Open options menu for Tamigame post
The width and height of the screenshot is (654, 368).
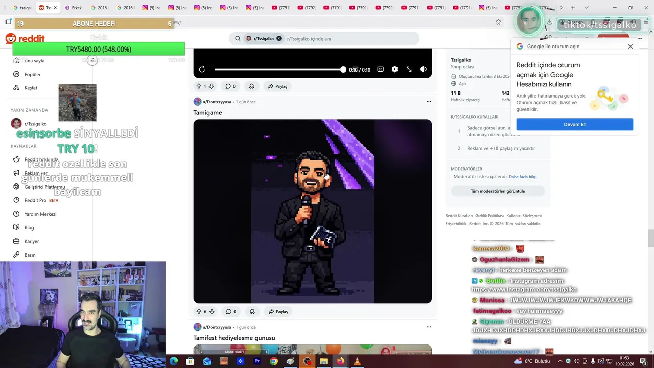(x=429, y=102)
